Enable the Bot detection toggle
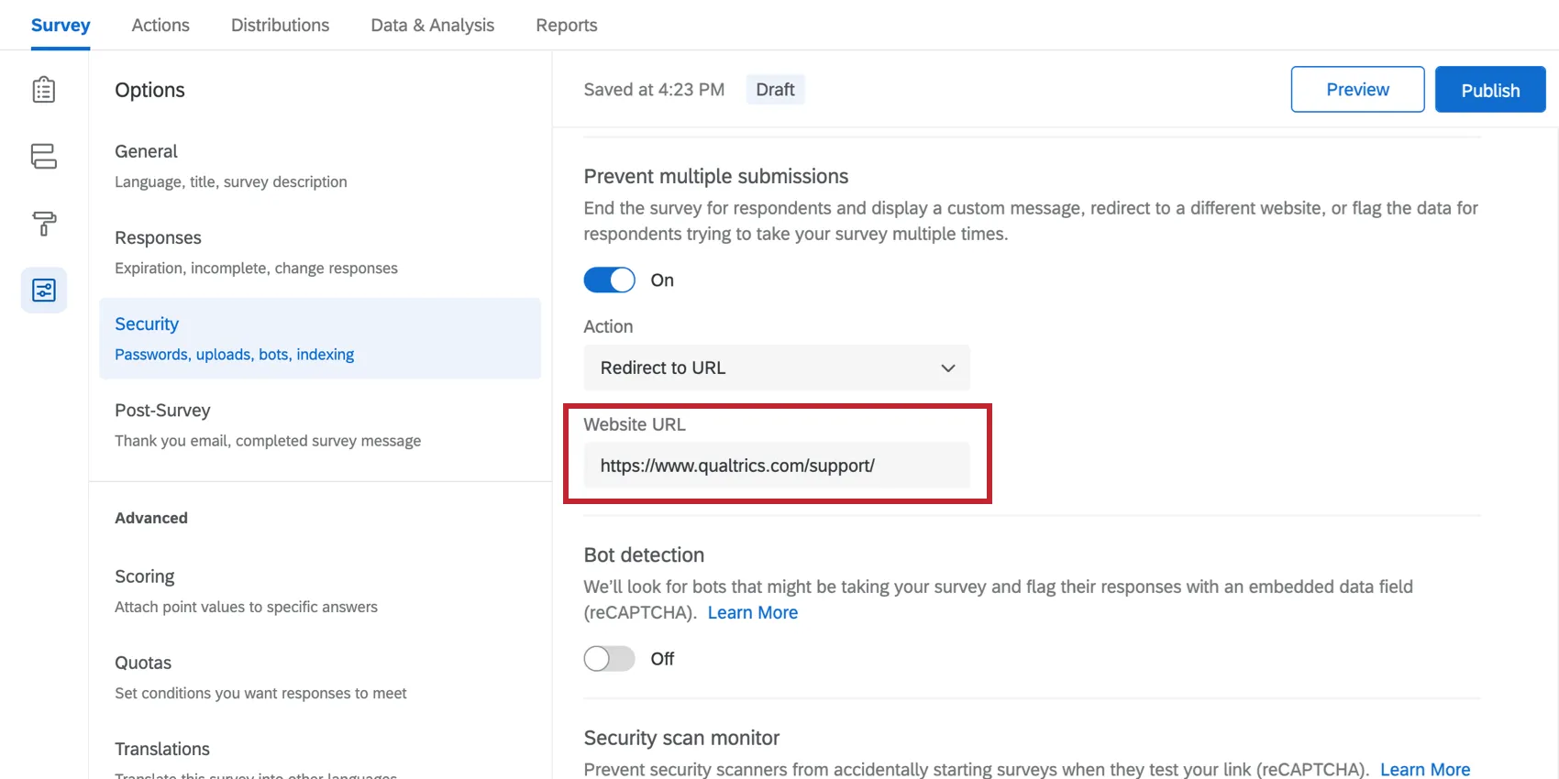This screenshot has height=779, width=1559. (x=609, y=659)
